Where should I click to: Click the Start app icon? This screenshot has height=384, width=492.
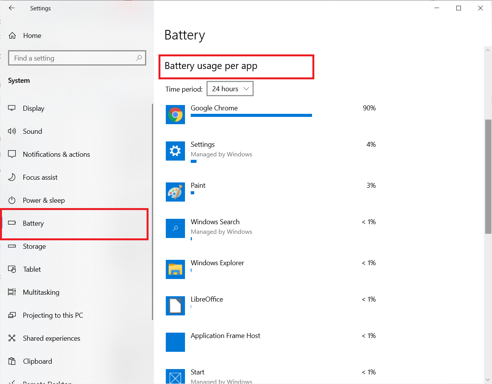point(175,376)
